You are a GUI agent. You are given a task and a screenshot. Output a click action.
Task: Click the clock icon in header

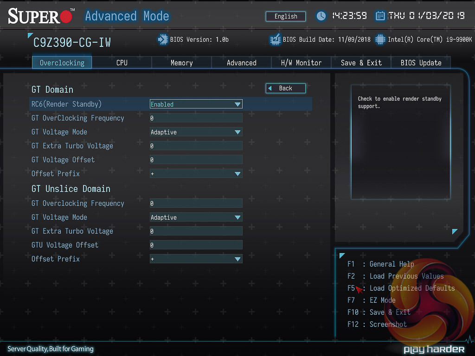321,16
